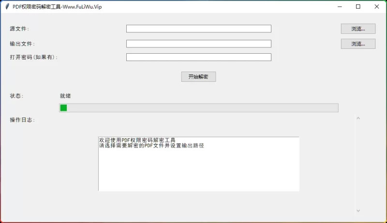
Task: Click log line 请选择需要解密的PDF文件并设置输出路径
Action: point(151,146)
